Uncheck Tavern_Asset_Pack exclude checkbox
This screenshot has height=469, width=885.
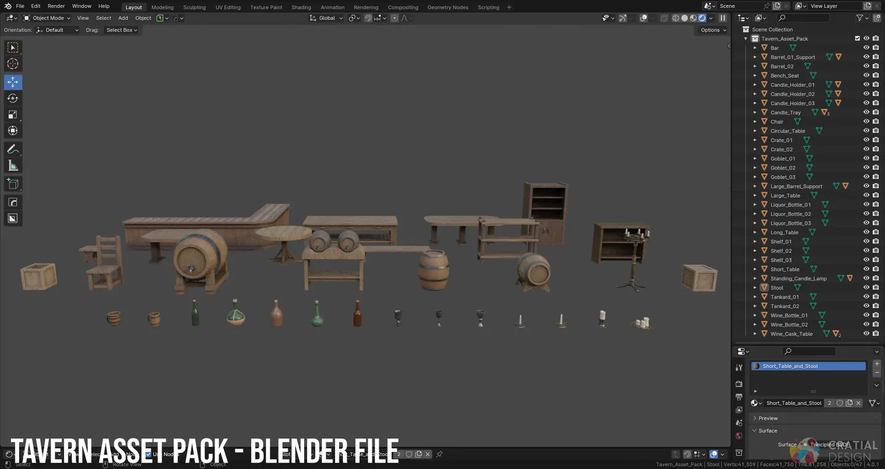coord(857,38)
